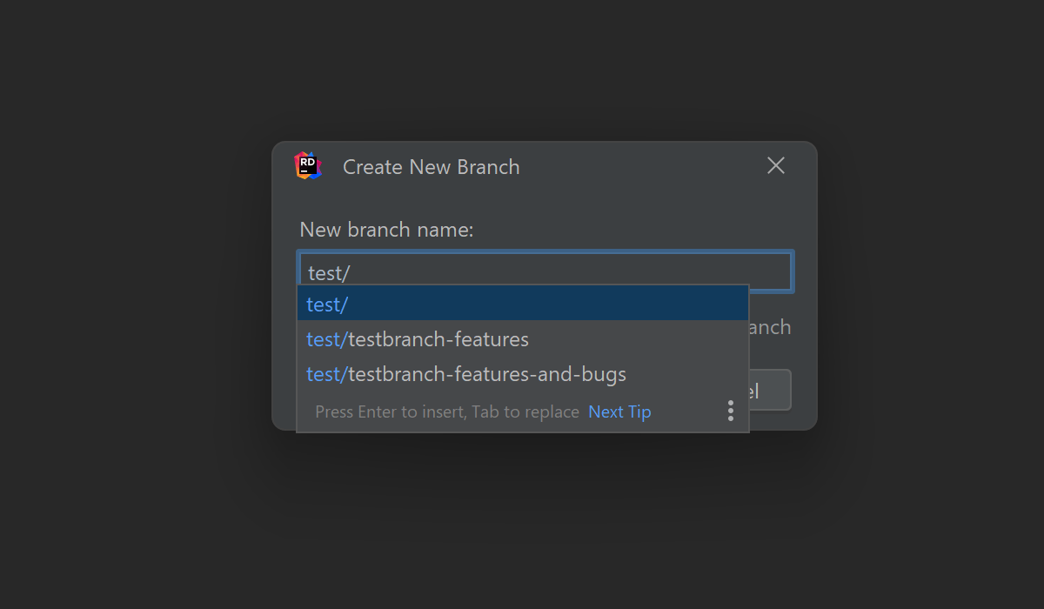Image resolution: width=1044 pixels, height=609 pixels.
Task: Focus the New branch name input field
Action: (x=545, y=271)
